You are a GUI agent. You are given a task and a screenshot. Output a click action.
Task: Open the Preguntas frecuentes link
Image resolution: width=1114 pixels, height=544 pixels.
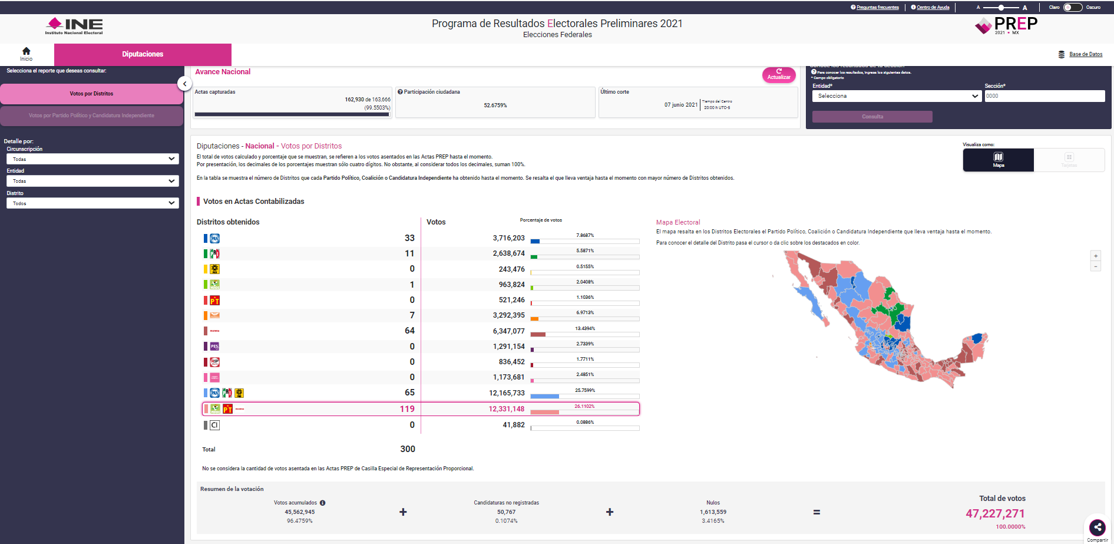click(878, 8)
